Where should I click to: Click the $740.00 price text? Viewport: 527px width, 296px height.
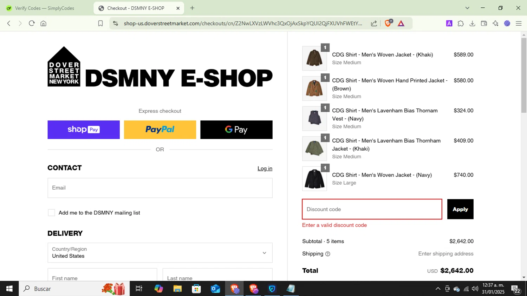(463, 175)
